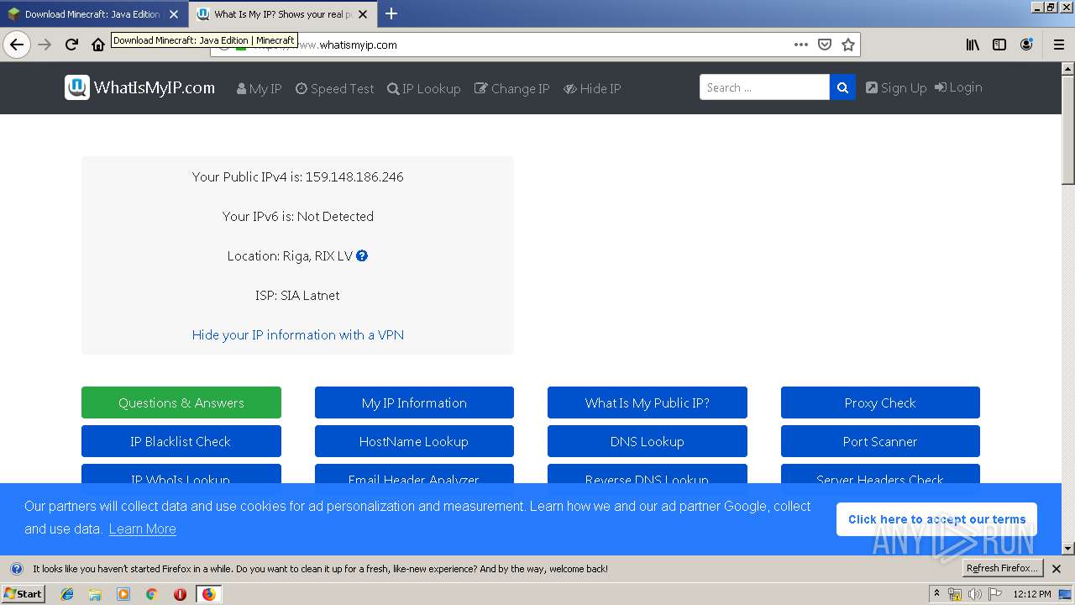
Task: Select the IPv4 address 159.148.186.246 text
Action: (x=354, y=176)
